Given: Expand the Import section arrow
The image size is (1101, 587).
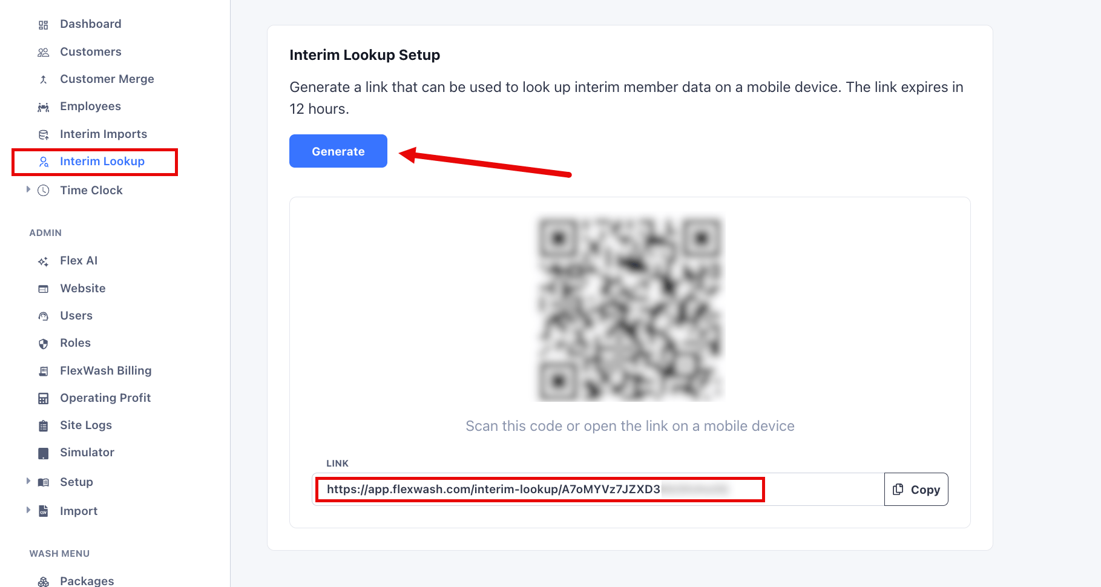Looking at the screenshot, I should 28,510.
